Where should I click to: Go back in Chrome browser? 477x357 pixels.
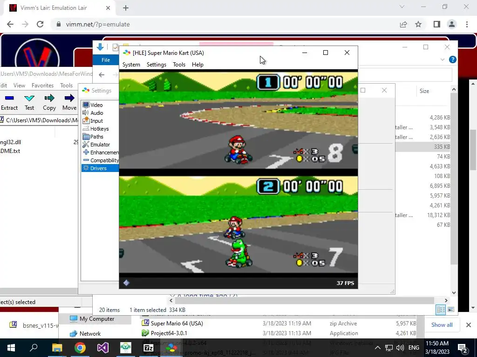[x=10, y=24]
